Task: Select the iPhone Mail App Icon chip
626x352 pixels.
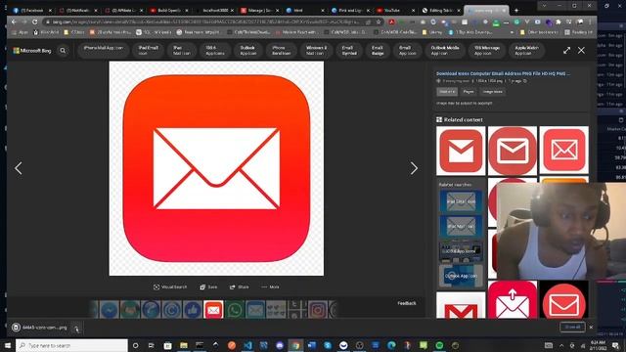Action: point(104,50)
